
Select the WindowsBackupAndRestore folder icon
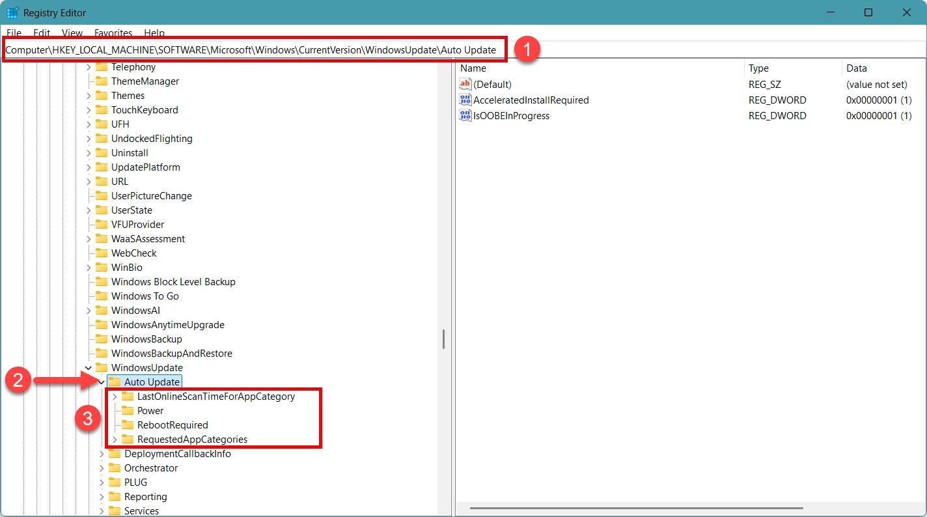pyautogui.click(x=101, y=354)
